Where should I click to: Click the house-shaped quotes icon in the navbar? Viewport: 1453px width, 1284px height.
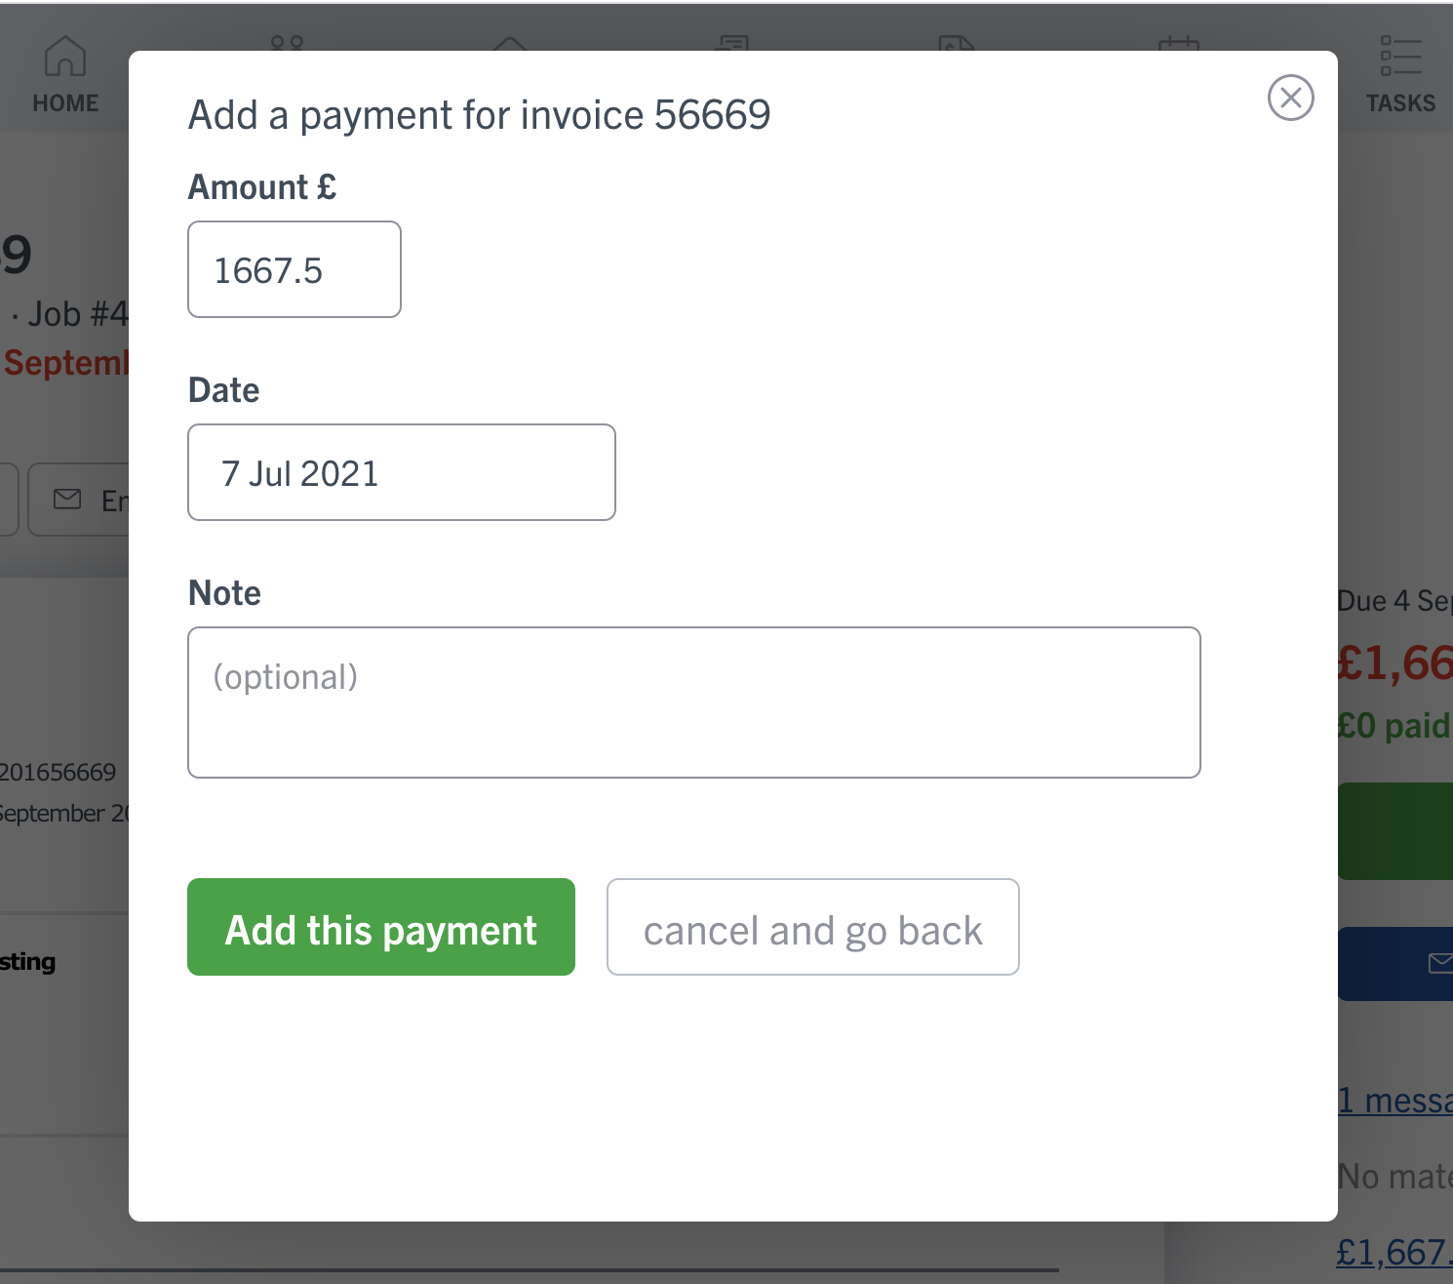pos(511,49)
